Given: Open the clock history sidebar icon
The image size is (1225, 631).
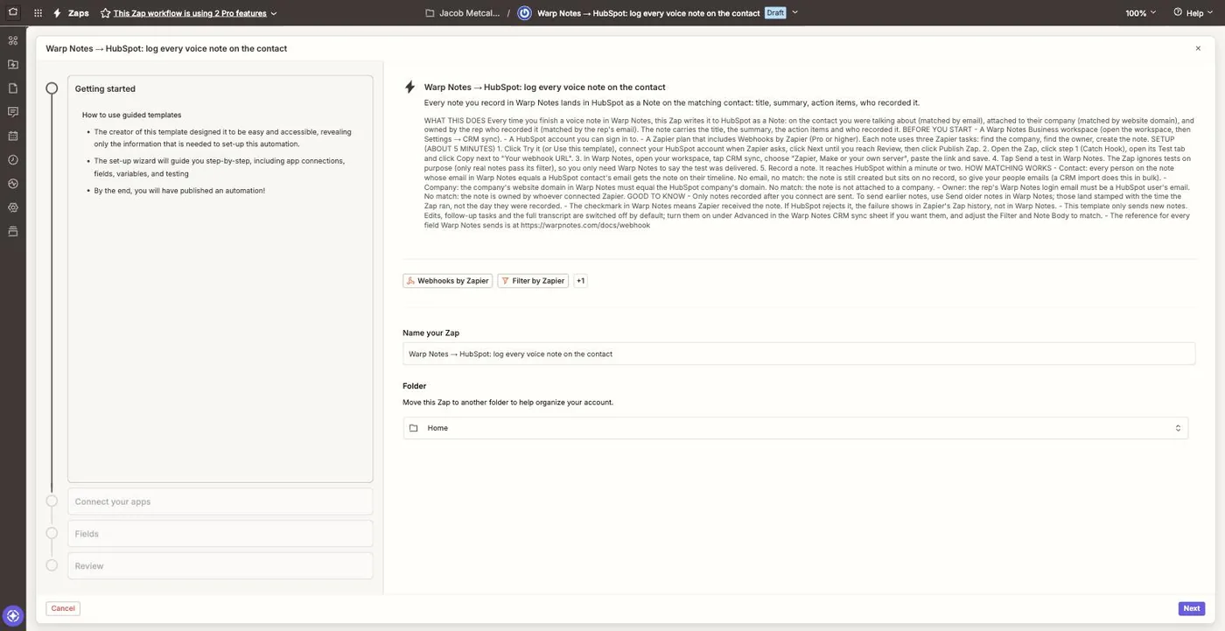Looking at the screenshot, I should [13, 159].
